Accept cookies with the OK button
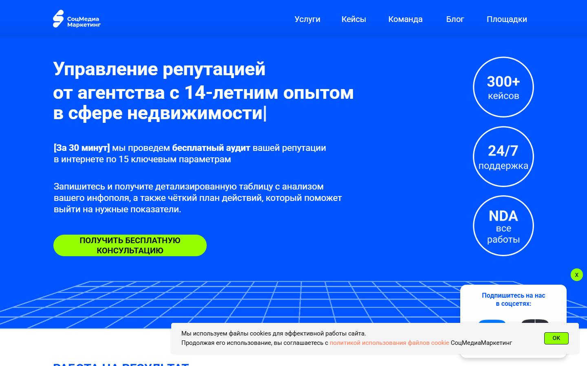This screenshot has width=587, height=366. pos(556,338)
